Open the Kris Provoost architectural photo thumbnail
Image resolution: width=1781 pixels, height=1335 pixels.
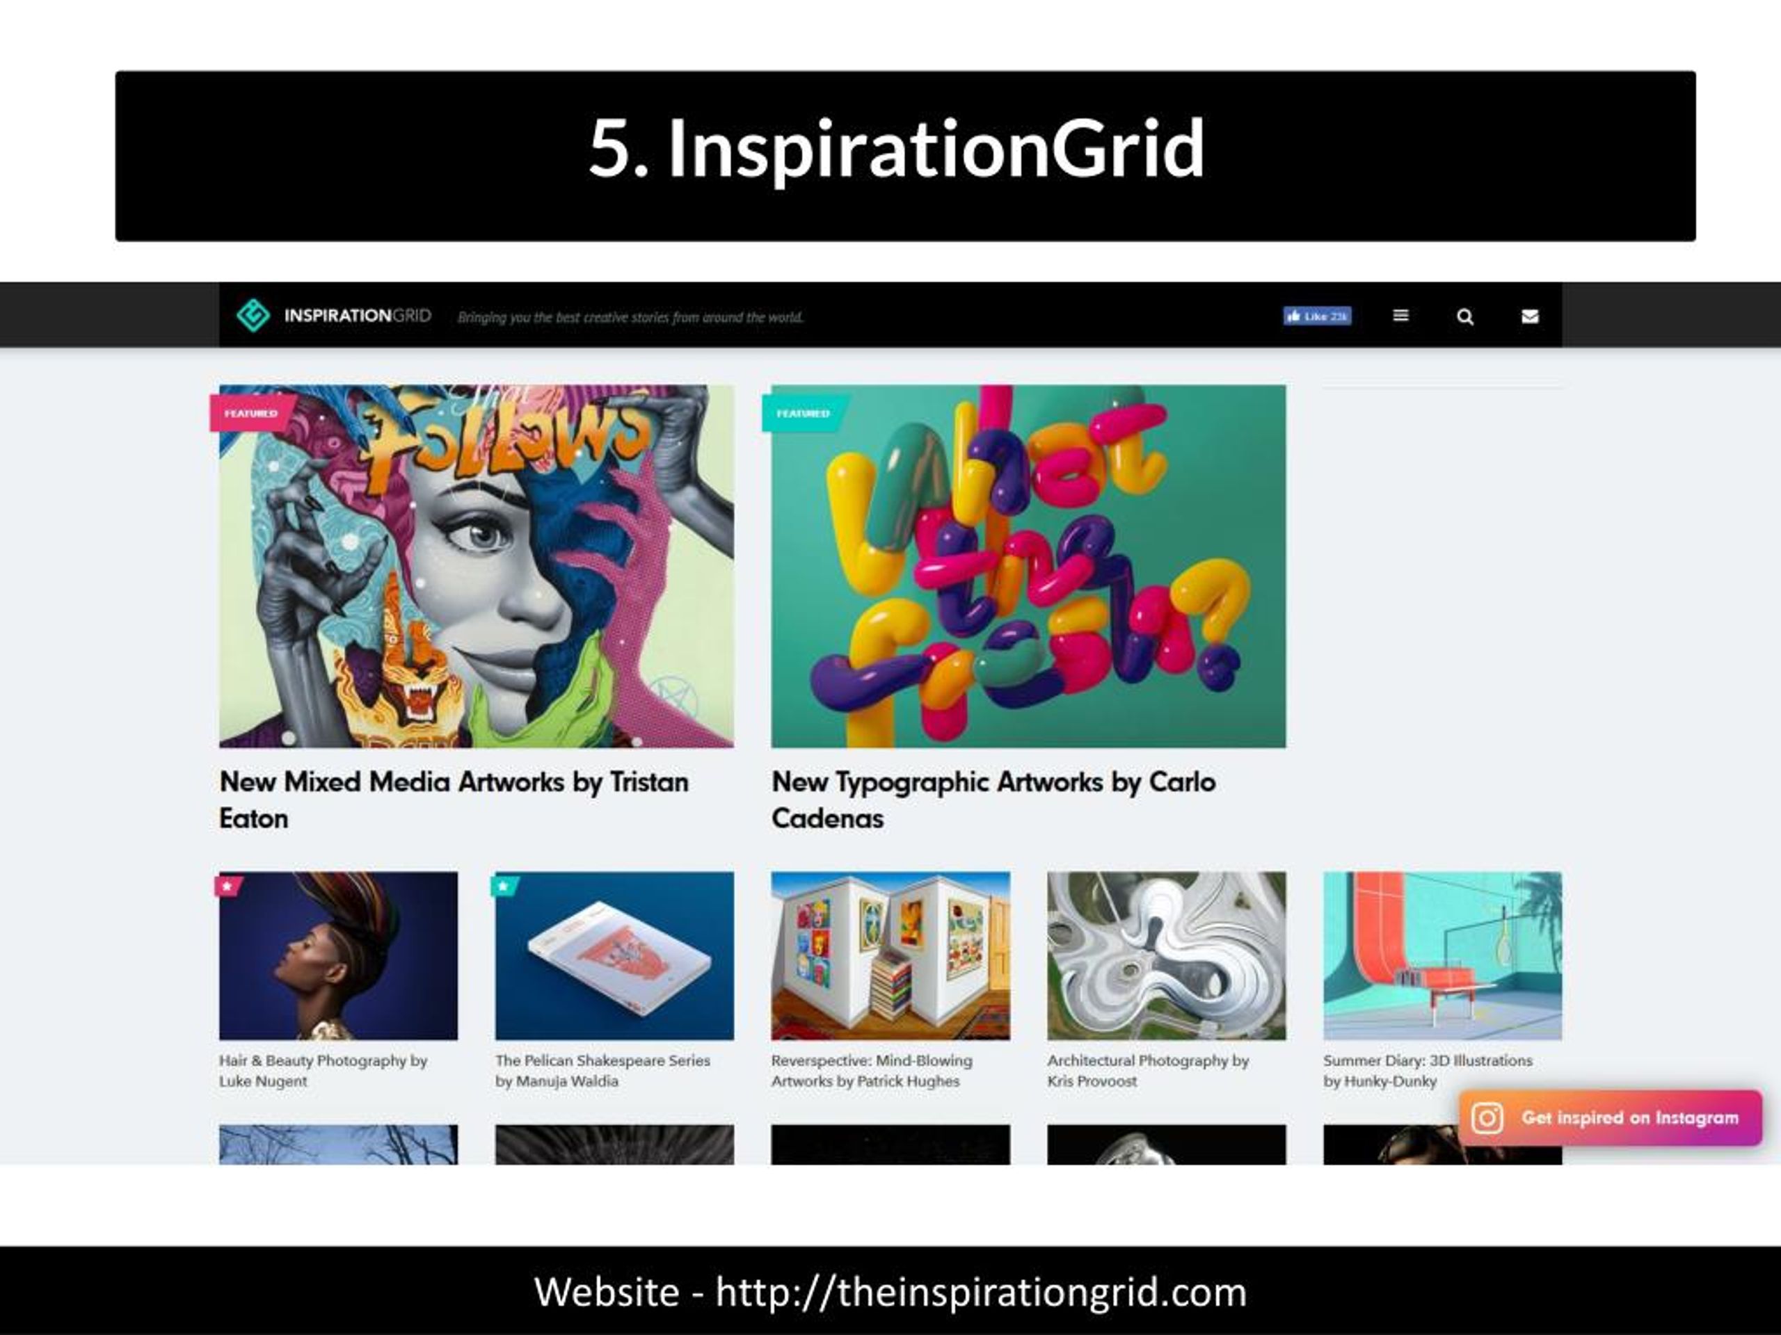(x=1167, y=955)
